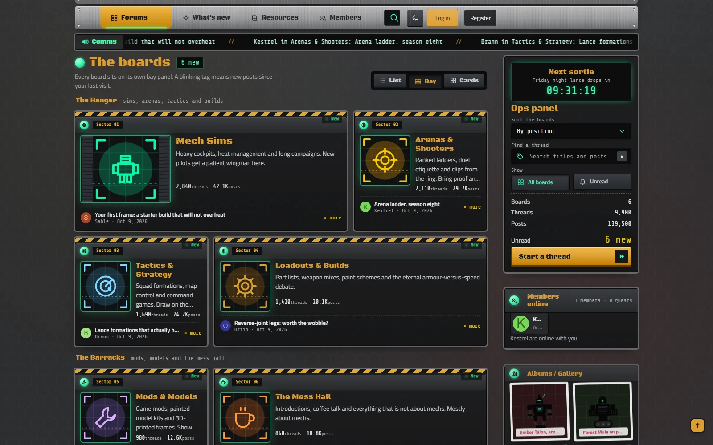Screen dimensions: 713x445
Task: Open the Members tab
Action: [340, 18]
